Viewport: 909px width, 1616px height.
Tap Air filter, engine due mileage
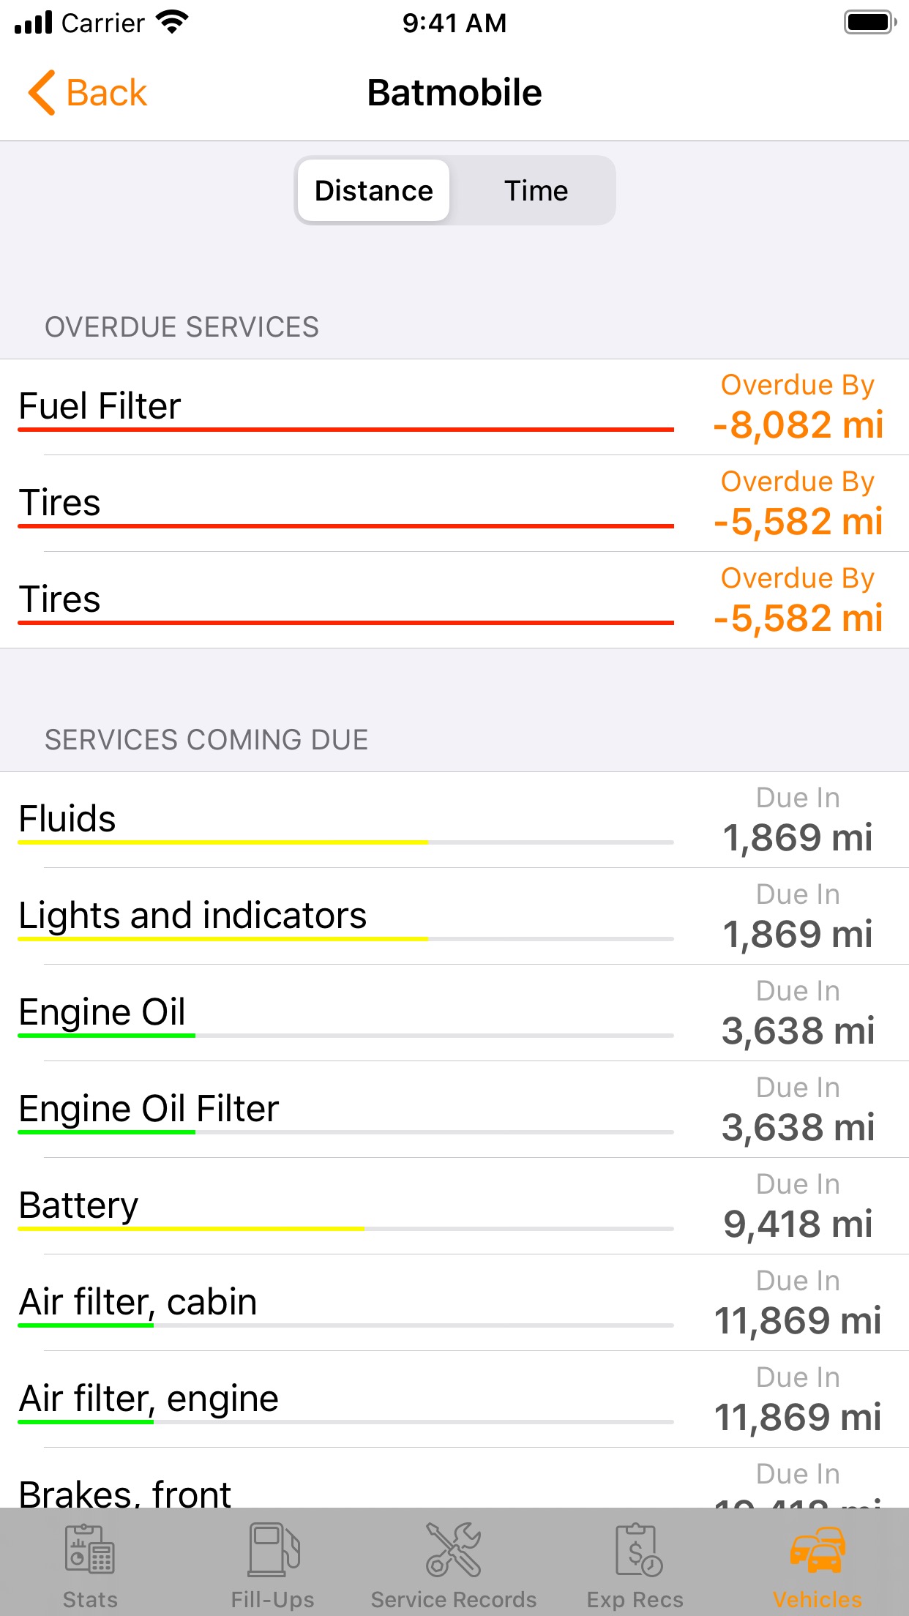[x=797, y=1418]
